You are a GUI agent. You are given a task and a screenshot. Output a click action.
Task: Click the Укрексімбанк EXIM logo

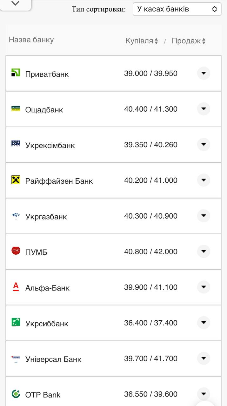pos(16,144)
